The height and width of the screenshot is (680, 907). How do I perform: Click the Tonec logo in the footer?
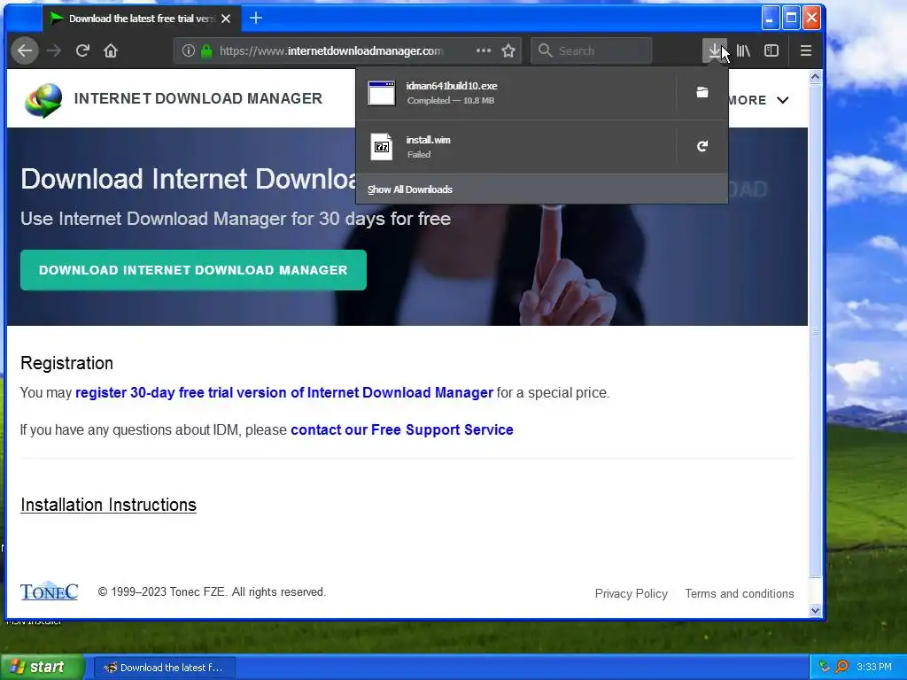[50, 591]
